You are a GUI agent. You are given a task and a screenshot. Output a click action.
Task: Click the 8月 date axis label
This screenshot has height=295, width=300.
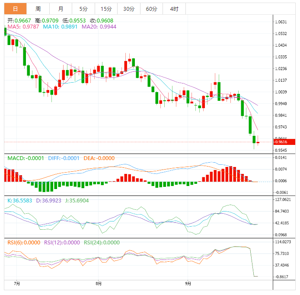99,283
